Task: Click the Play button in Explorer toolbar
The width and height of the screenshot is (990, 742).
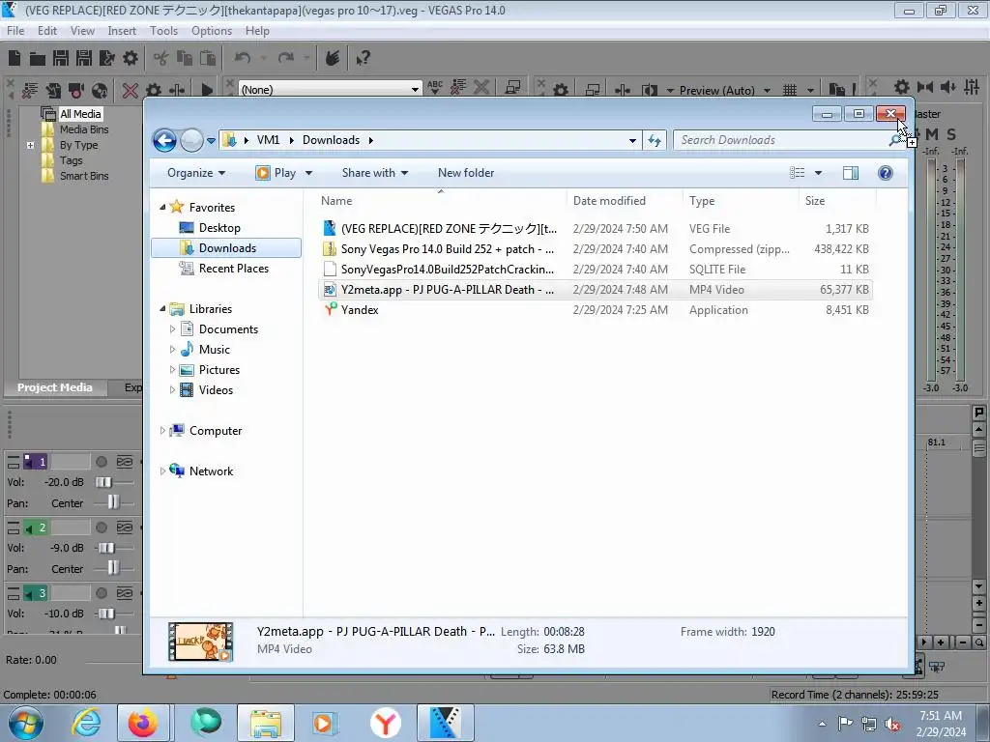Action: coord(277,173)
